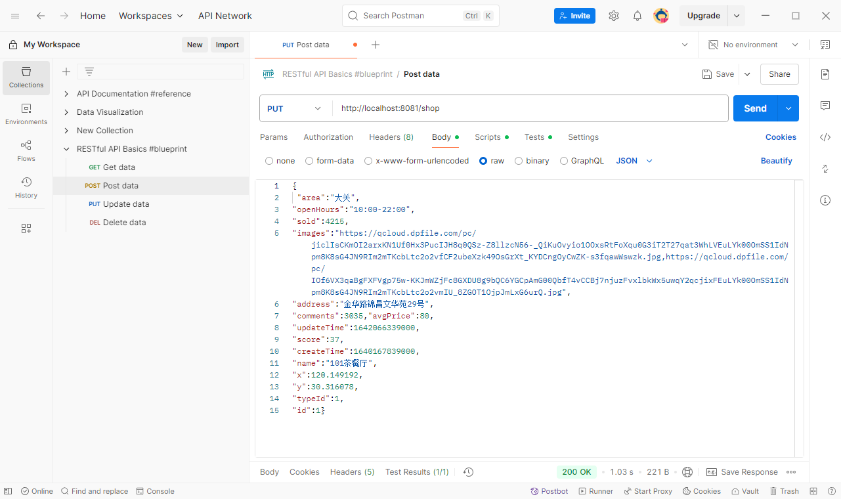Open the related requests icon in right sidebar
Screen dimensions: 841x499
coord(825,169)
